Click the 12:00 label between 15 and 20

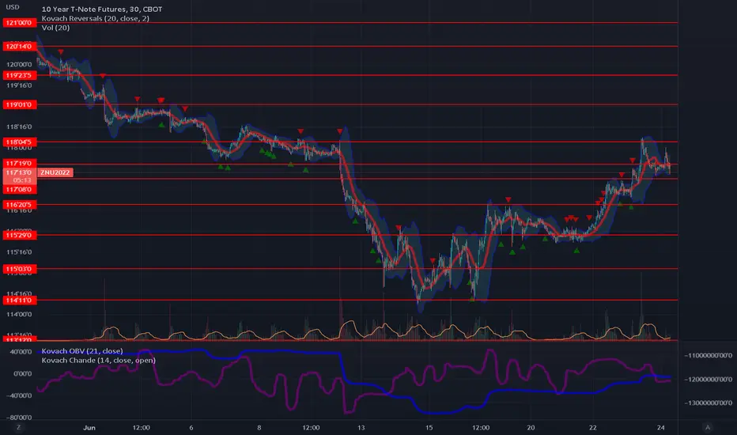tap(480, 427)
